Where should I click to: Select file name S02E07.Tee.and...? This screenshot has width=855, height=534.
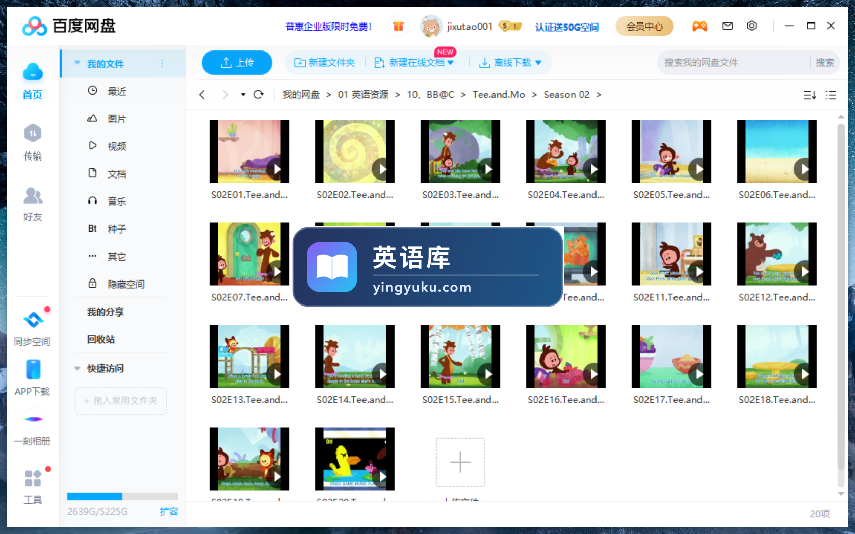pyautogui.click(x=249, y=297)
